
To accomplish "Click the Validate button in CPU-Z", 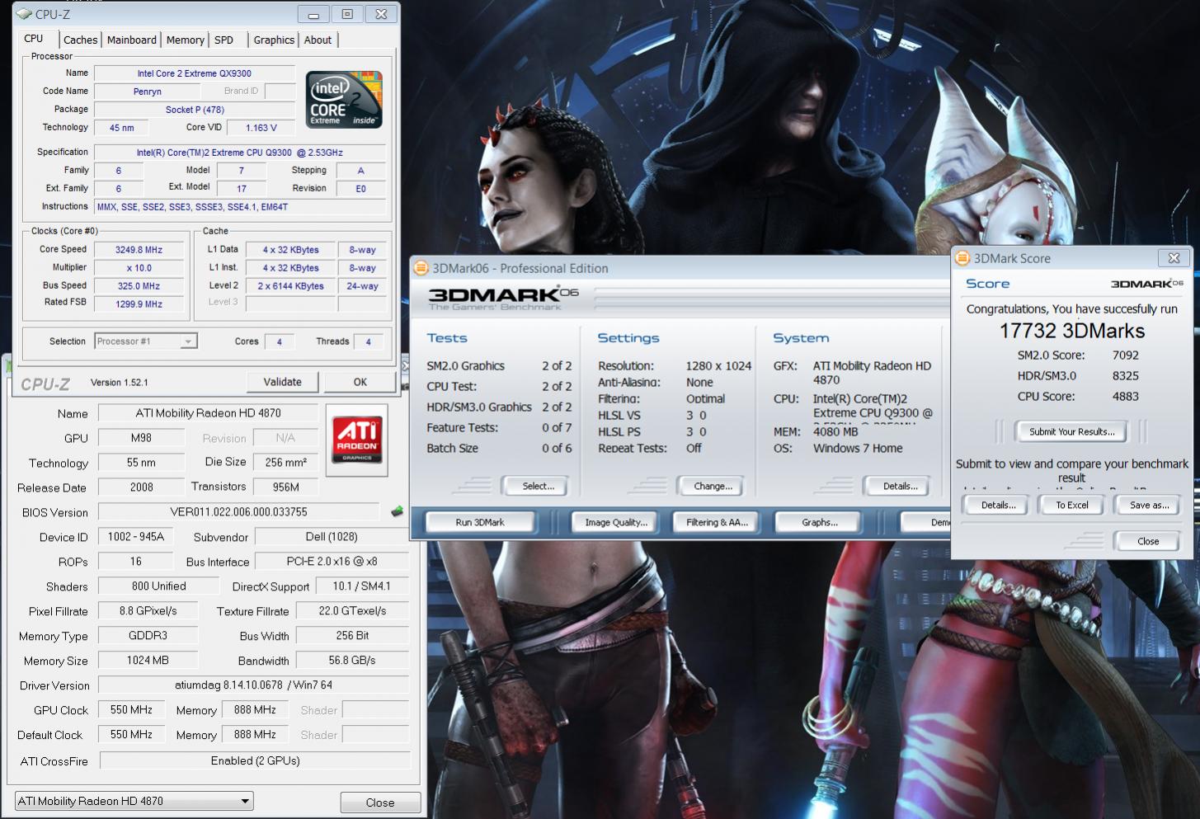I will (x=283, y=382).
